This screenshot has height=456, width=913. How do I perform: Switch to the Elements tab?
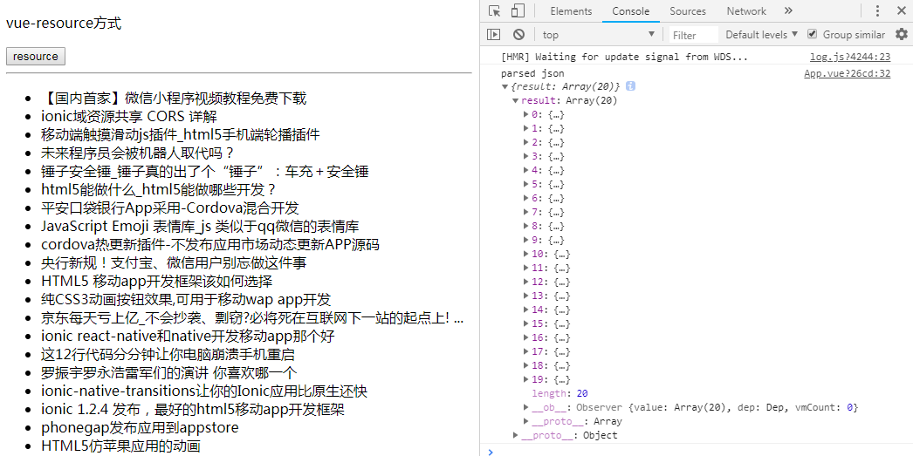571,11
